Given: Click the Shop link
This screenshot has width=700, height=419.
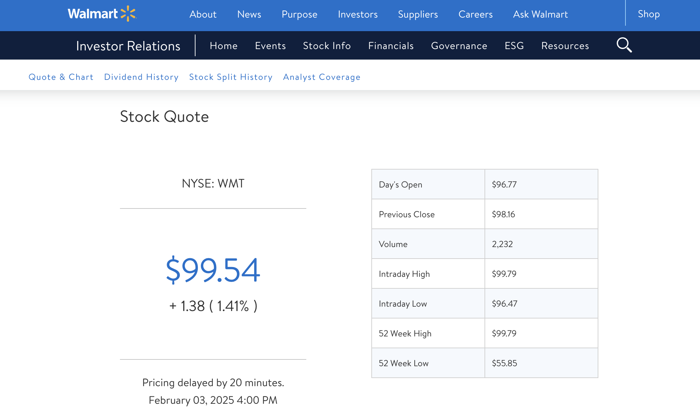Looking at the screenshot, I should coord(648,14).
